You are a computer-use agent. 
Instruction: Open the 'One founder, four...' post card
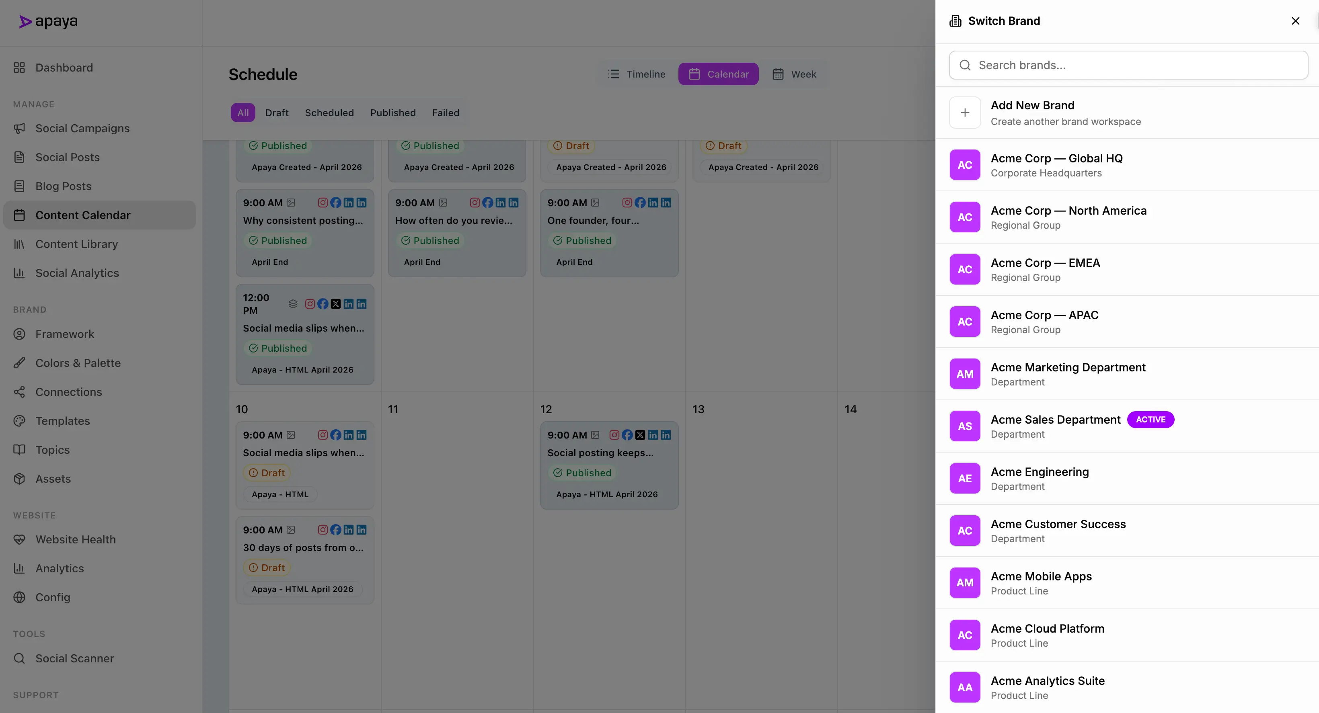point(609,233)
